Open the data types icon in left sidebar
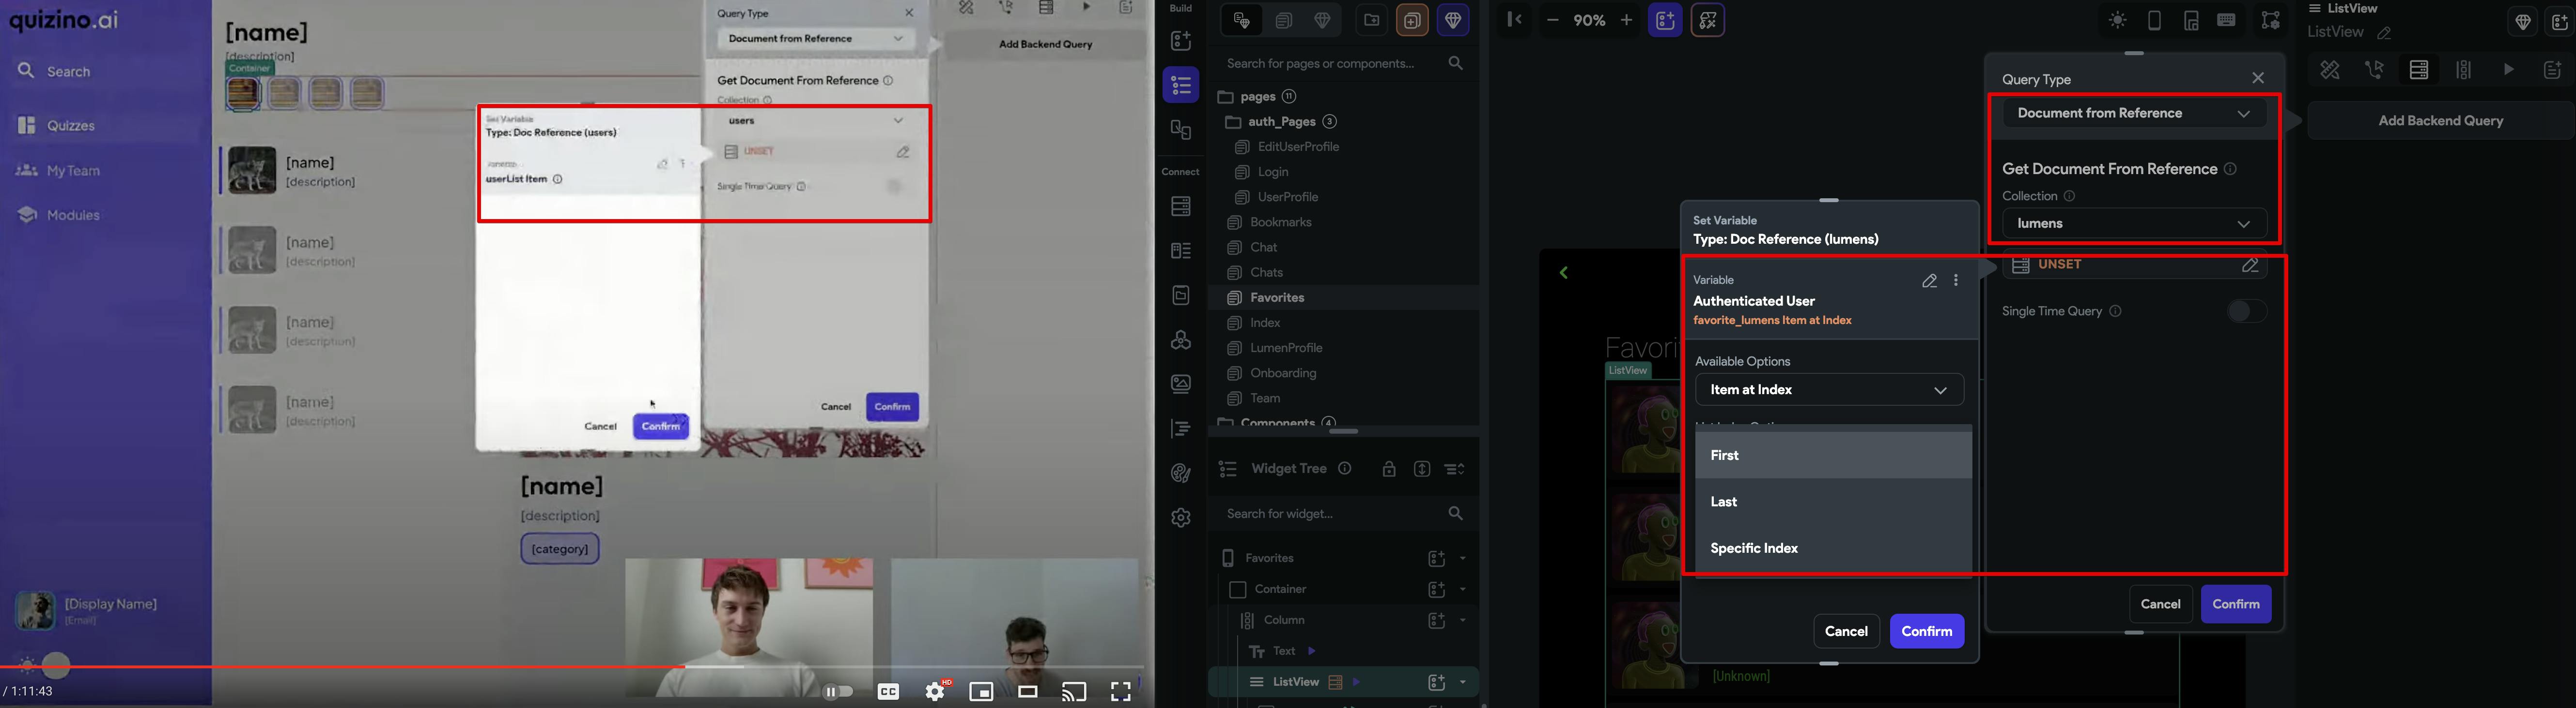The image size is (2576, 708). coord(1181,251)
